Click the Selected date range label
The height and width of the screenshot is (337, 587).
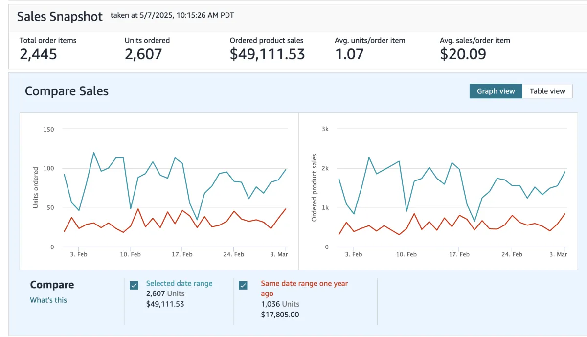click(179, 283)
